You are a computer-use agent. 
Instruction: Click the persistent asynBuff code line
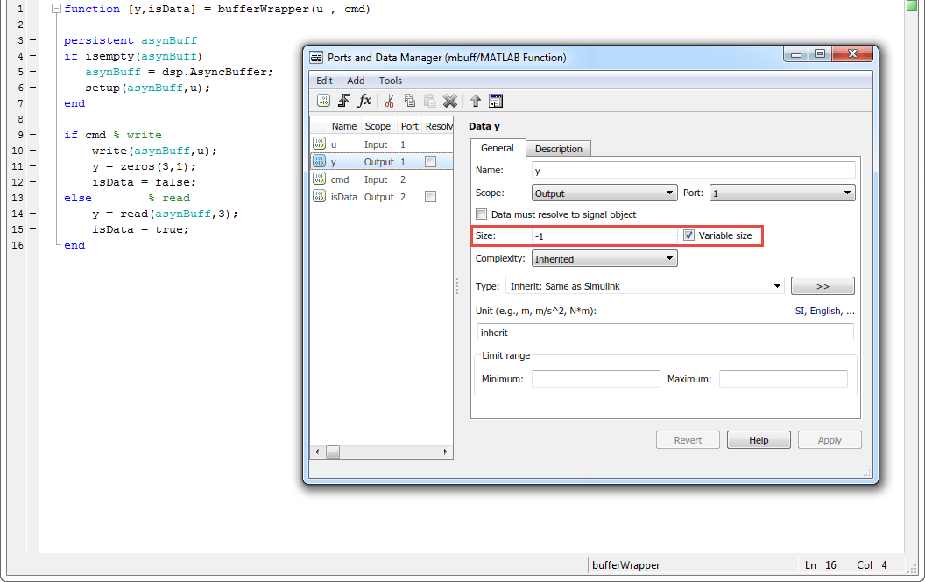coord(131,40)
